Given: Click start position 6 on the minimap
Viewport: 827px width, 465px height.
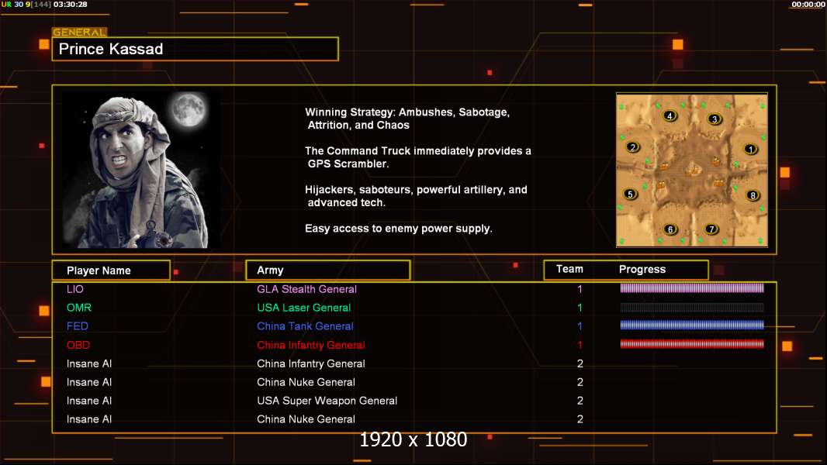Looking at the screenshot, I should [670, 229].
